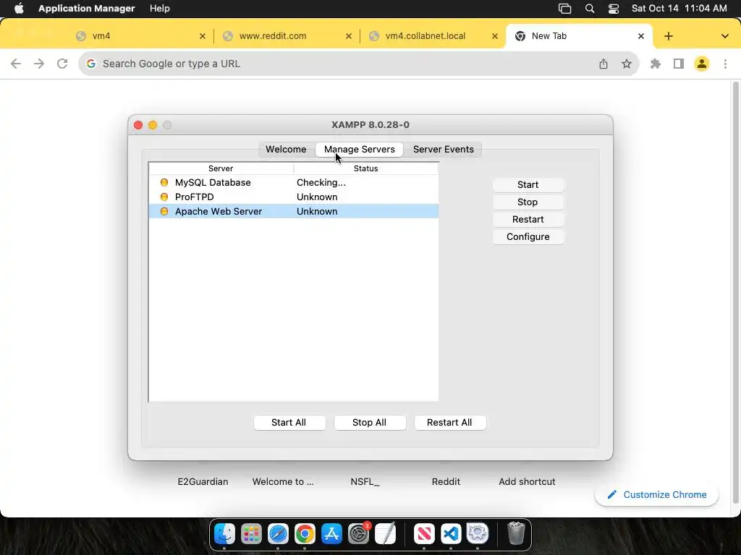Open the NSFL_ shortcut

pyautogui.click(x=365, y=481)
